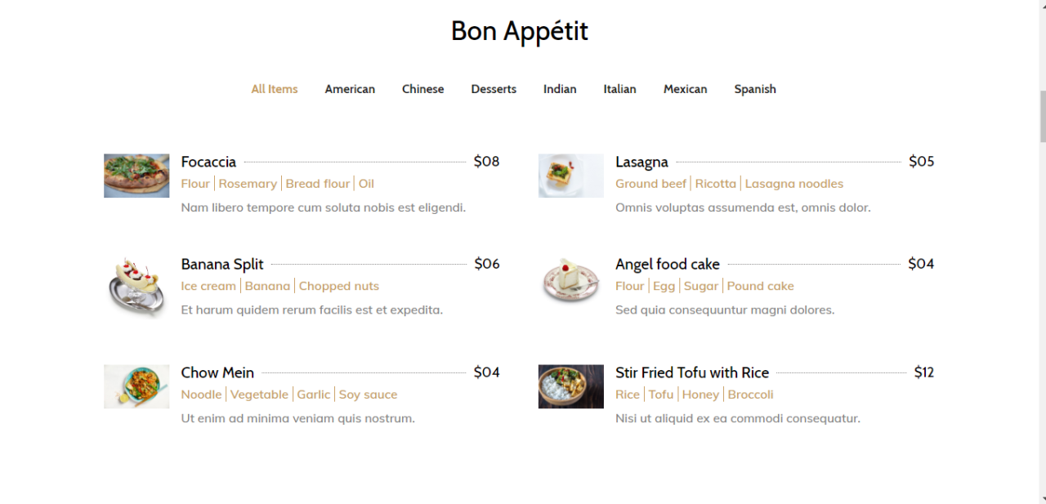
Task: Click the Lasagna thumbnail image
Action: [570, 176]
